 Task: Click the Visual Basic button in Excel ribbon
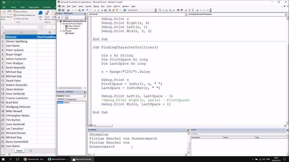[x=3, y=15]
